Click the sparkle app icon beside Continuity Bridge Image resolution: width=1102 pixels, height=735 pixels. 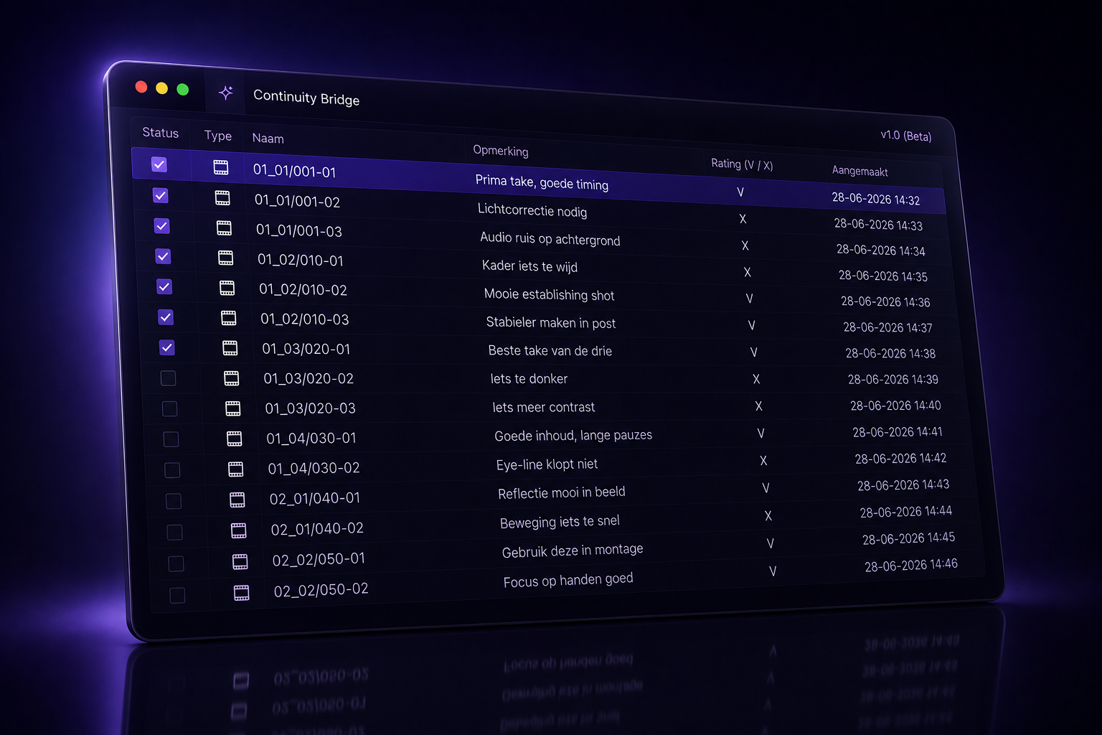pyautogui.click(x=226, y=93)
